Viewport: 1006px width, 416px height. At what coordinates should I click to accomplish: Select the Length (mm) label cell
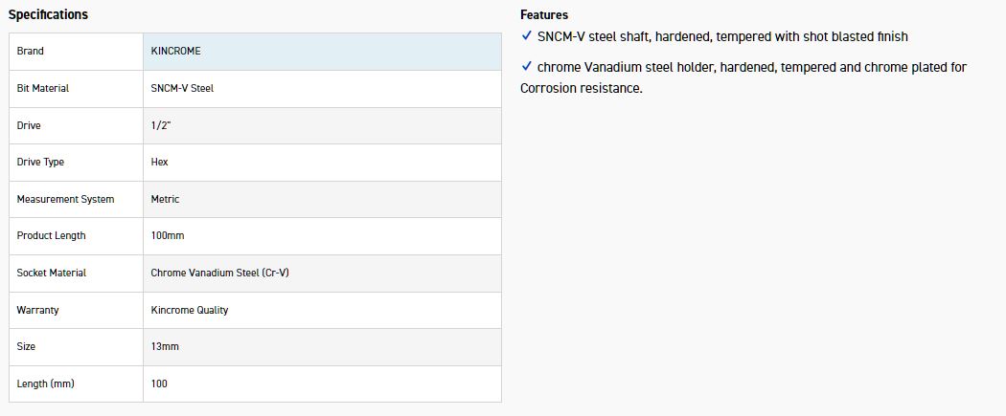point(76,384)
